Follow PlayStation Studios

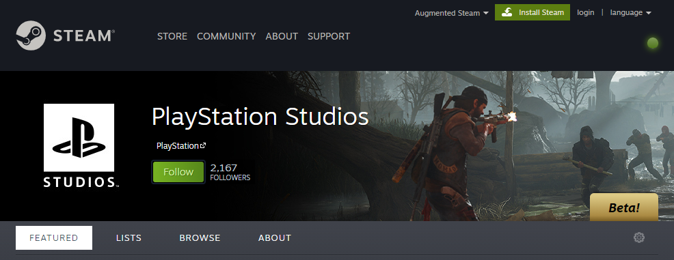click(178, 172)
